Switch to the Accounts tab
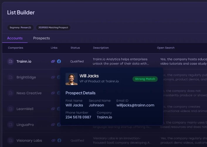Screen dimensions: 207x147 (x=15, y=38)
